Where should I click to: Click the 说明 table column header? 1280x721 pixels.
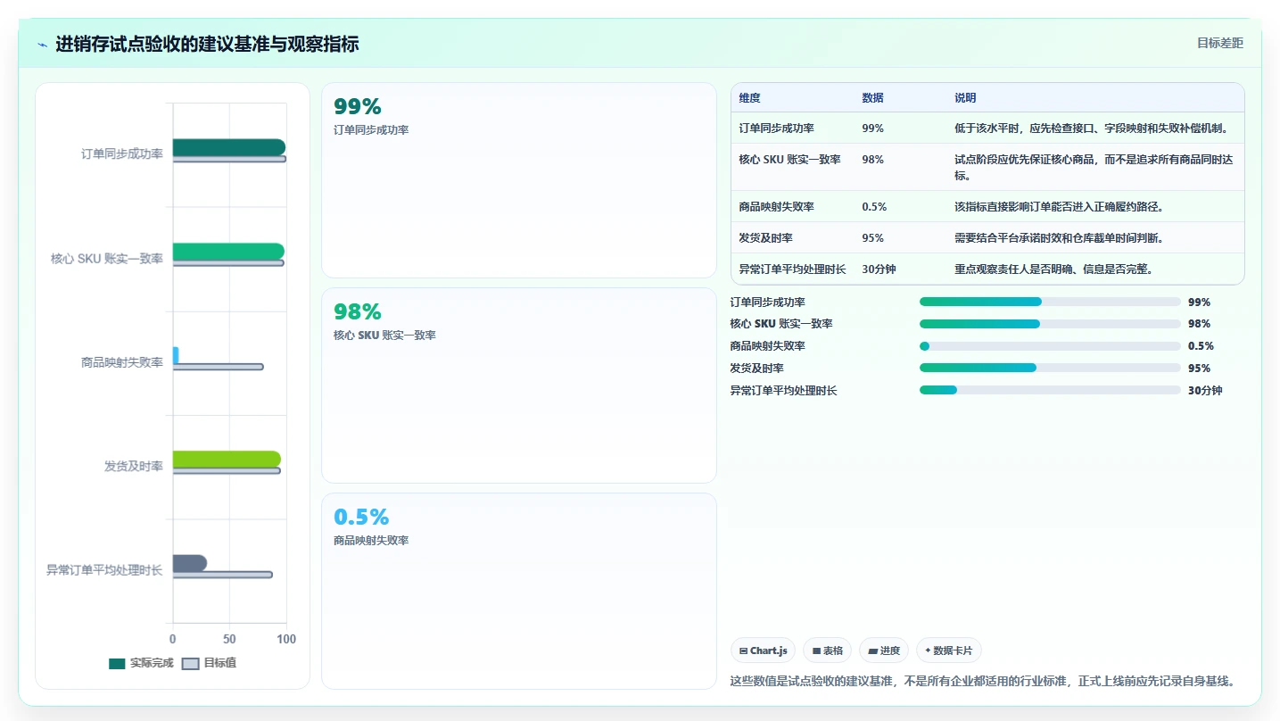[x=965, y=98]
